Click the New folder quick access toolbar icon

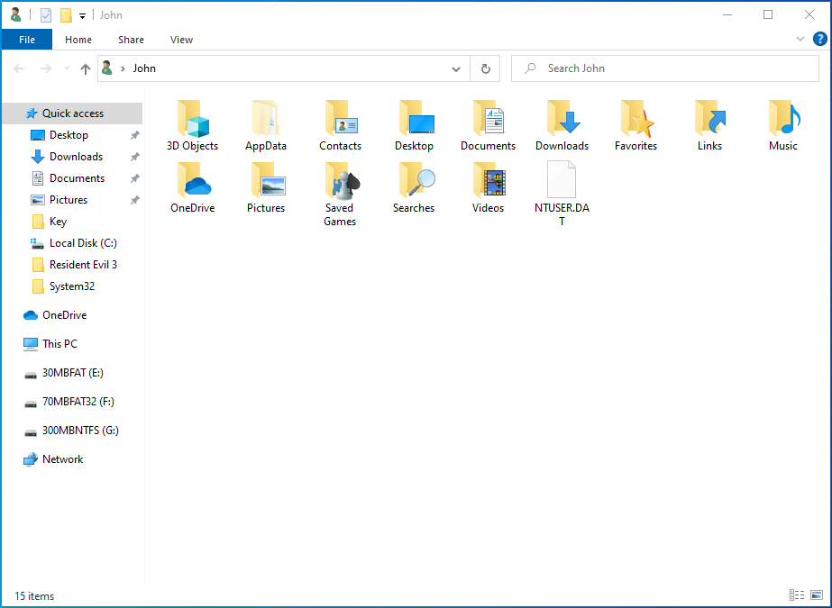point(66,15)
